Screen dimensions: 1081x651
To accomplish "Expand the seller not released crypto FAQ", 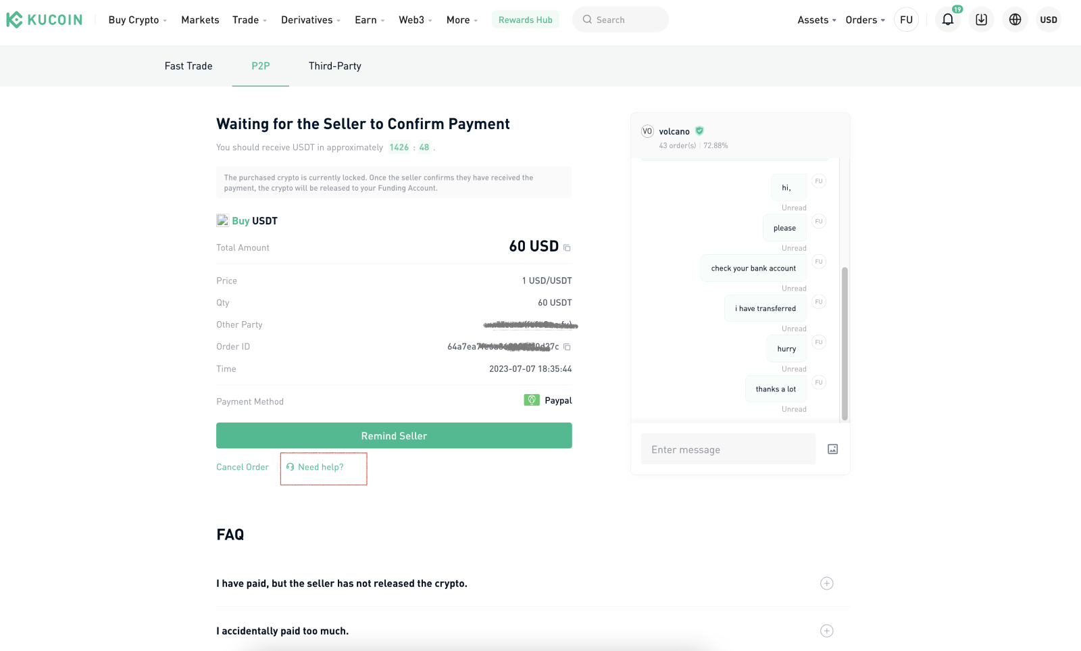I will [826, 583].
